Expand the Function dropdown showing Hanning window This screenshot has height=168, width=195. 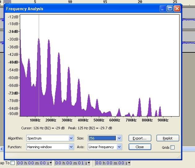point(71,147)
